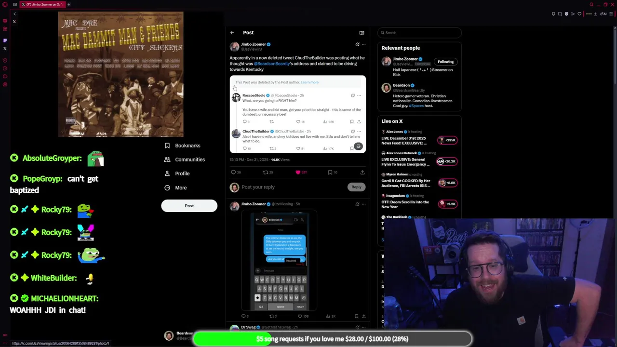Click the pin icon in browser toolbar

[553, 14]
